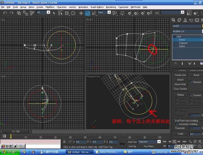This screenshot has width=203, height=155.
Task: Click the Create Line button
Action: (180, 75)
